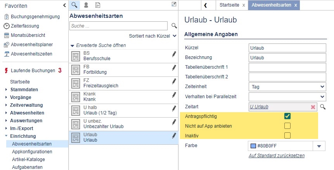Open Appkonfigurationen under Einrichtung
This screenshot has height=170, width=334.
pos(32,152)
